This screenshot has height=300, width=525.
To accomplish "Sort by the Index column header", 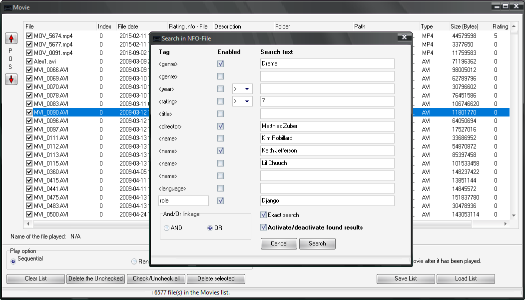I will 106,26.
